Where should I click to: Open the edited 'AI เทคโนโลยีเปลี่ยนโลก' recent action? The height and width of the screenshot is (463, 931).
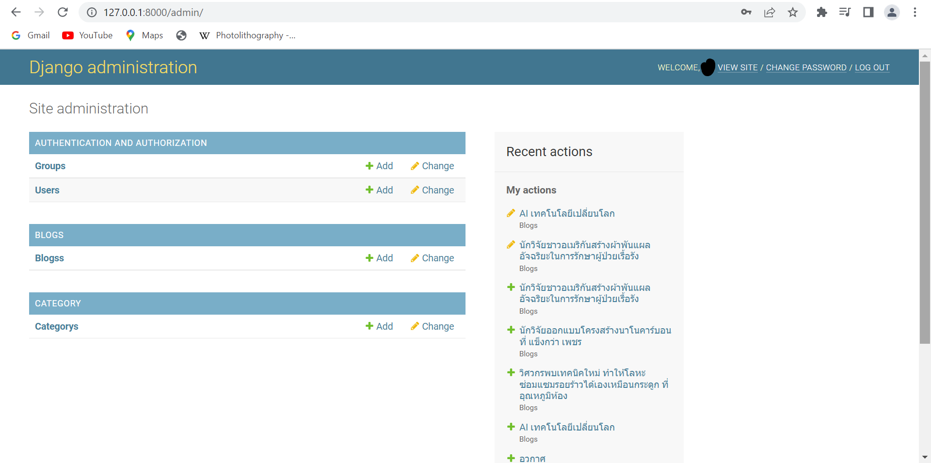pos(567,213)
